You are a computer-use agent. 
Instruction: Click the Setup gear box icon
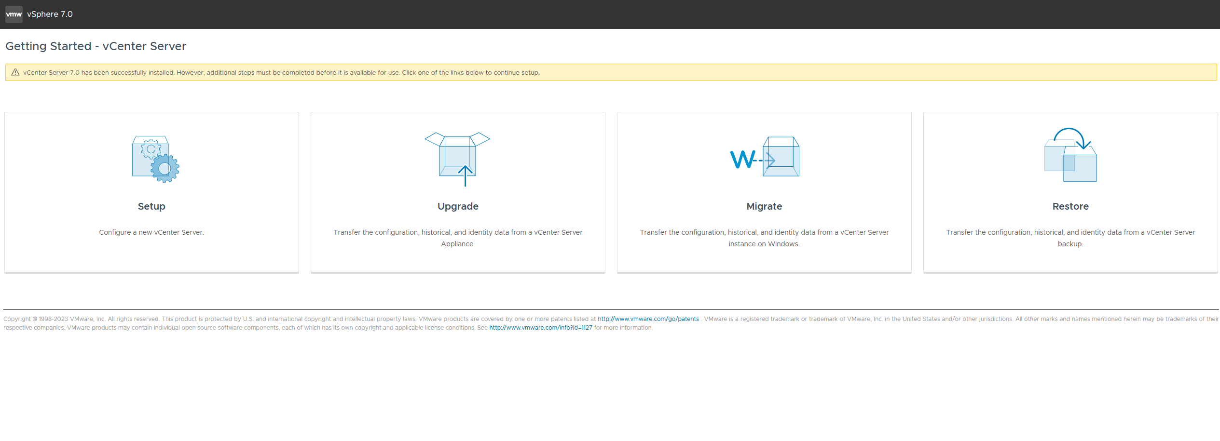pos(155,159)
